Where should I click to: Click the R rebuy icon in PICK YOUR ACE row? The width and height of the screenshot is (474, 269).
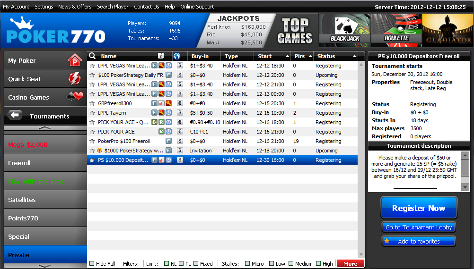tap(161, 132)
